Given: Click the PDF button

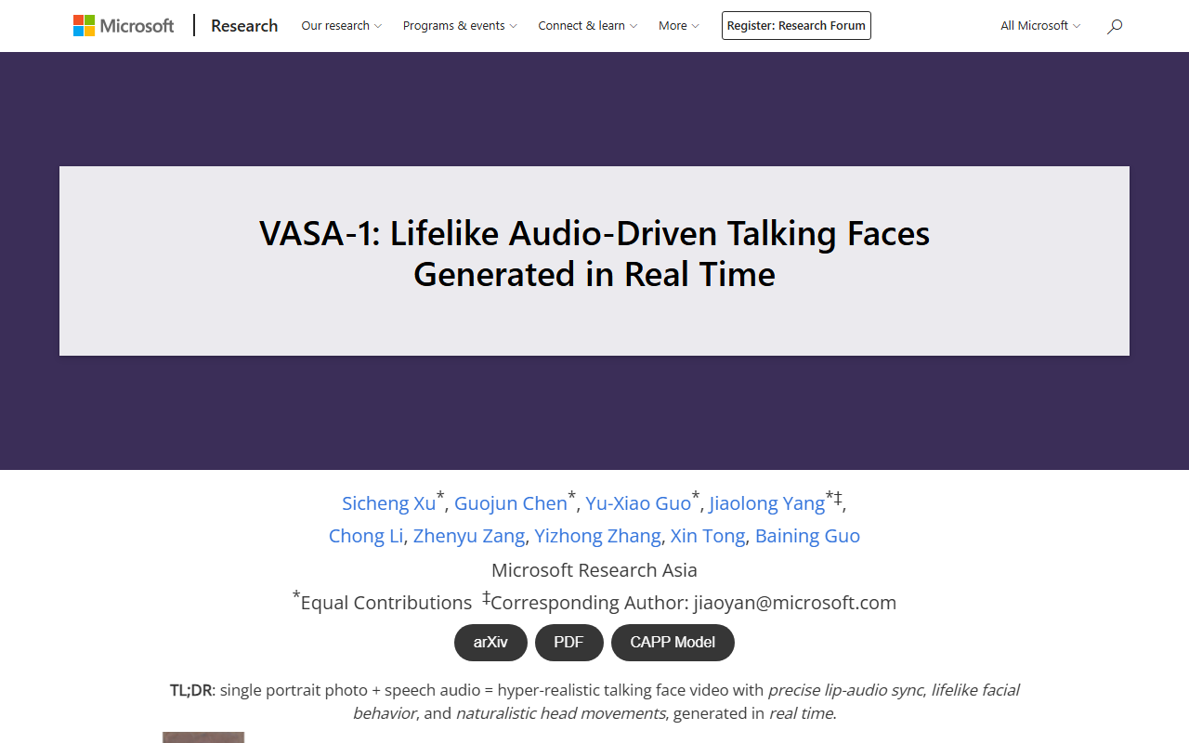Looking at the screenshot, I should (x=569, y=643).
